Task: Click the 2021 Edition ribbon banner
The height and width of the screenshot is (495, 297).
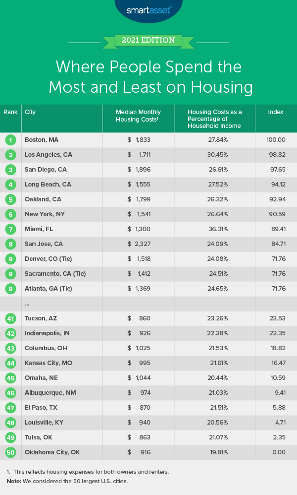Action: (x=148, y=40)
